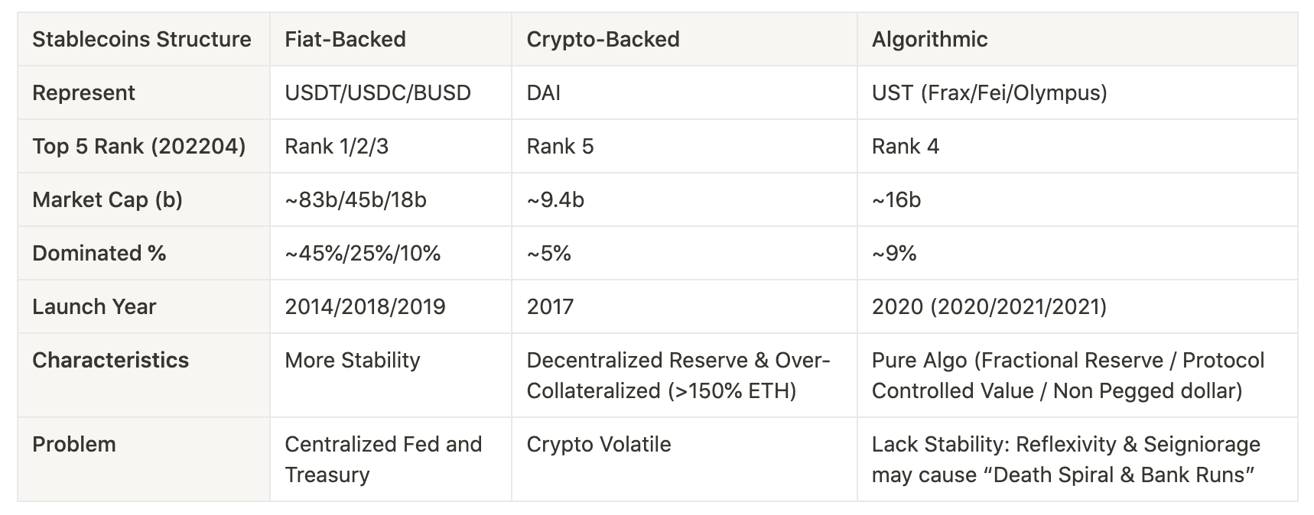Click the Launch Year row label

click(x=144, y=306)
